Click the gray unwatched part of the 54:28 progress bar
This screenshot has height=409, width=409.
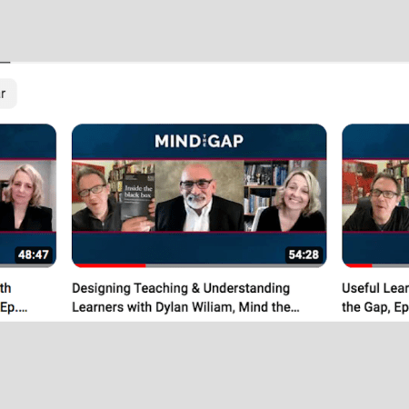(234, 265)
